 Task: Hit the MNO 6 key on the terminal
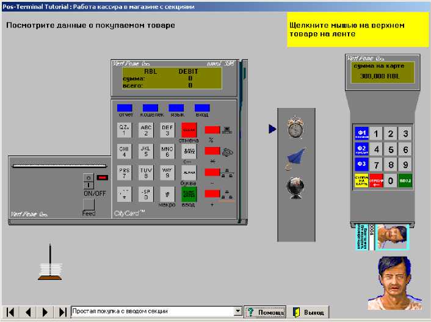point(167,151)
